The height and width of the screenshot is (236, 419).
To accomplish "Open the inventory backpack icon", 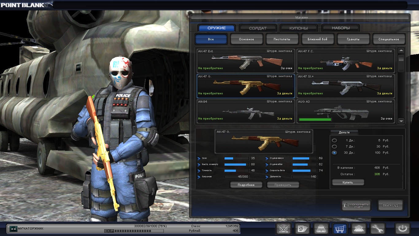I will (x=321, y=229).
